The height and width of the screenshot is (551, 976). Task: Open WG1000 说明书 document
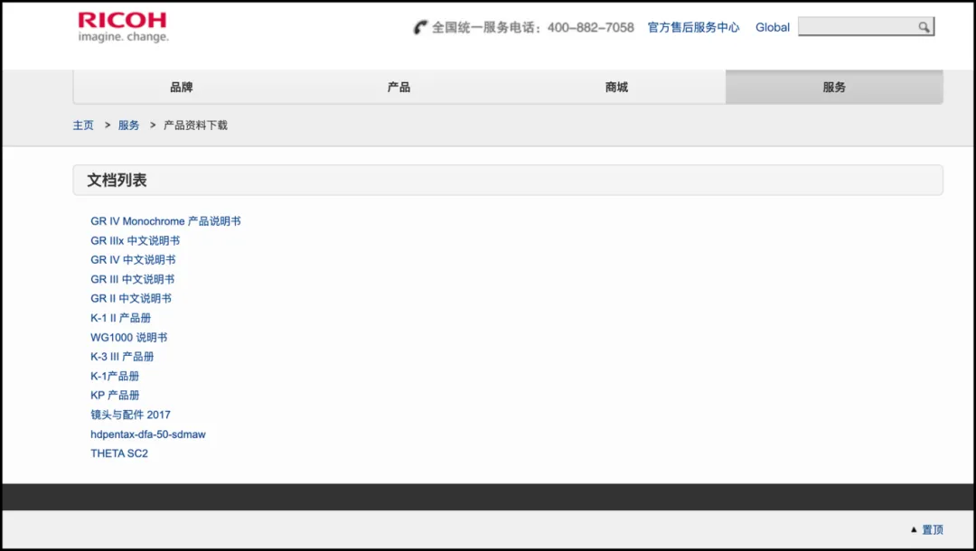(x=129, y=337)
